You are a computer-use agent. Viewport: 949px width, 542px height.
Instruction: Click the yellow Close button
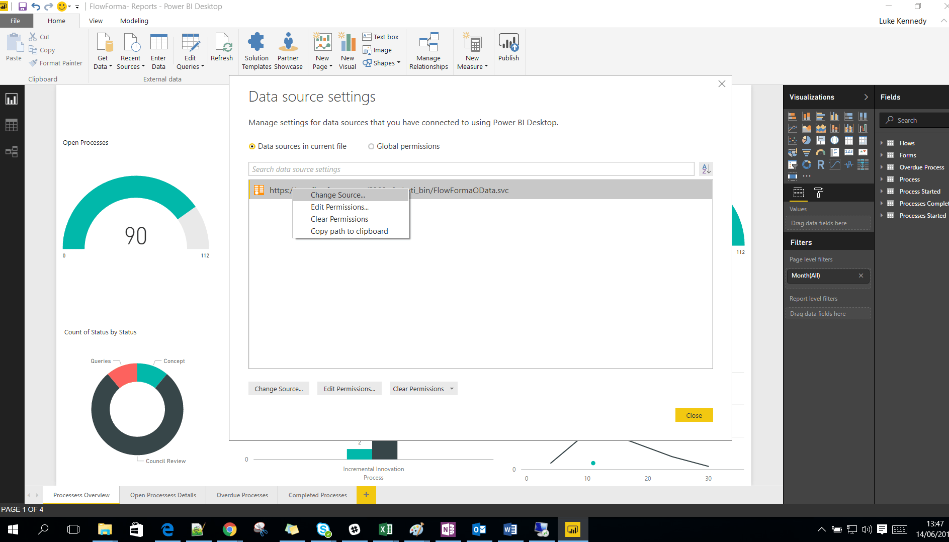(694, 415)
